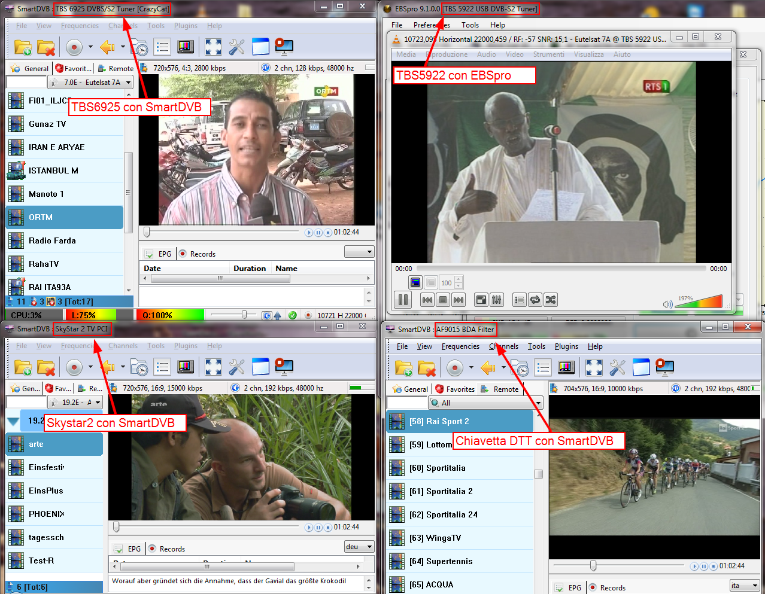This screenshot has height=594, width=765.
Task: Click the fullscreen arrows icon in TBS 6925 toolbar
Action: (213, 47)
